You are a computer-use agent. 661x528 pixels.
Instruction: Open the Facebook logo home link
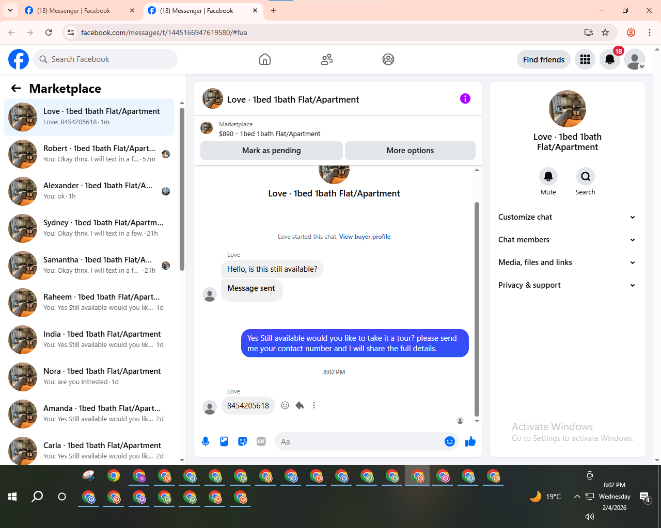[19, 59]
